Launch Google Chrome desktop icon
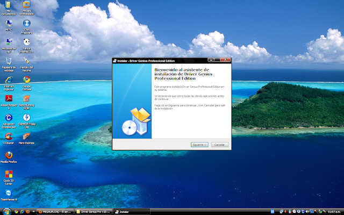 26,83
